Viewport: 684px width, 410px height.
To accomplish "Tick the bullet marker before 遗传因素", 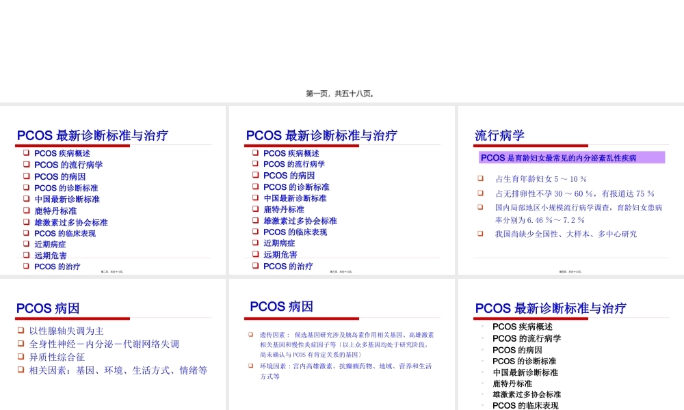I will tap(250, 335).
